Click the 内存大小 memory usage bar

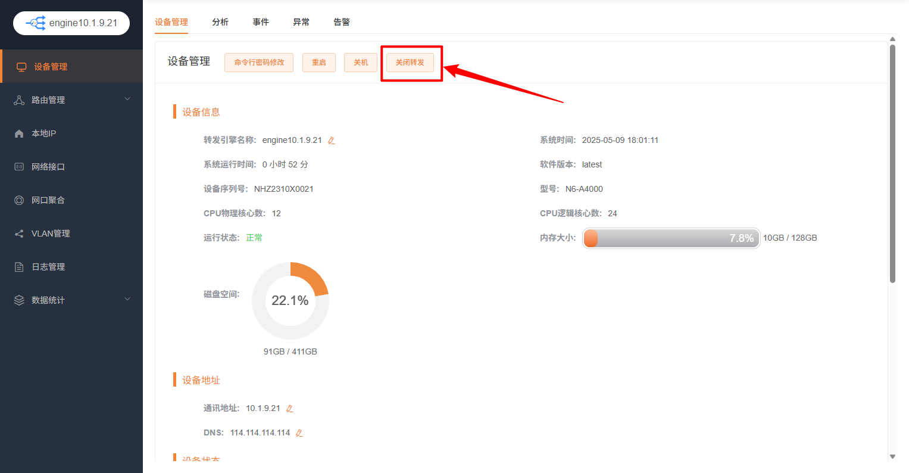671,238
